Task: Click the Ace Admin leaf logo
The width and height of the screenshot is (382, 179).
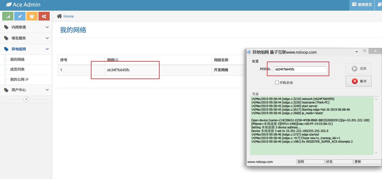Action: coord(9,5)
